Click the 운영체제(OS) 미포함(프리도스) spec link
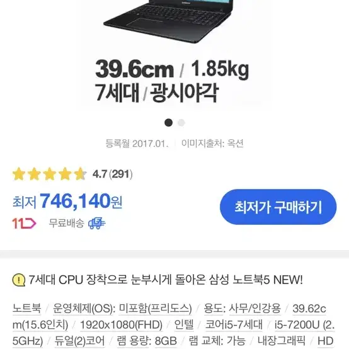 point(122,309)
